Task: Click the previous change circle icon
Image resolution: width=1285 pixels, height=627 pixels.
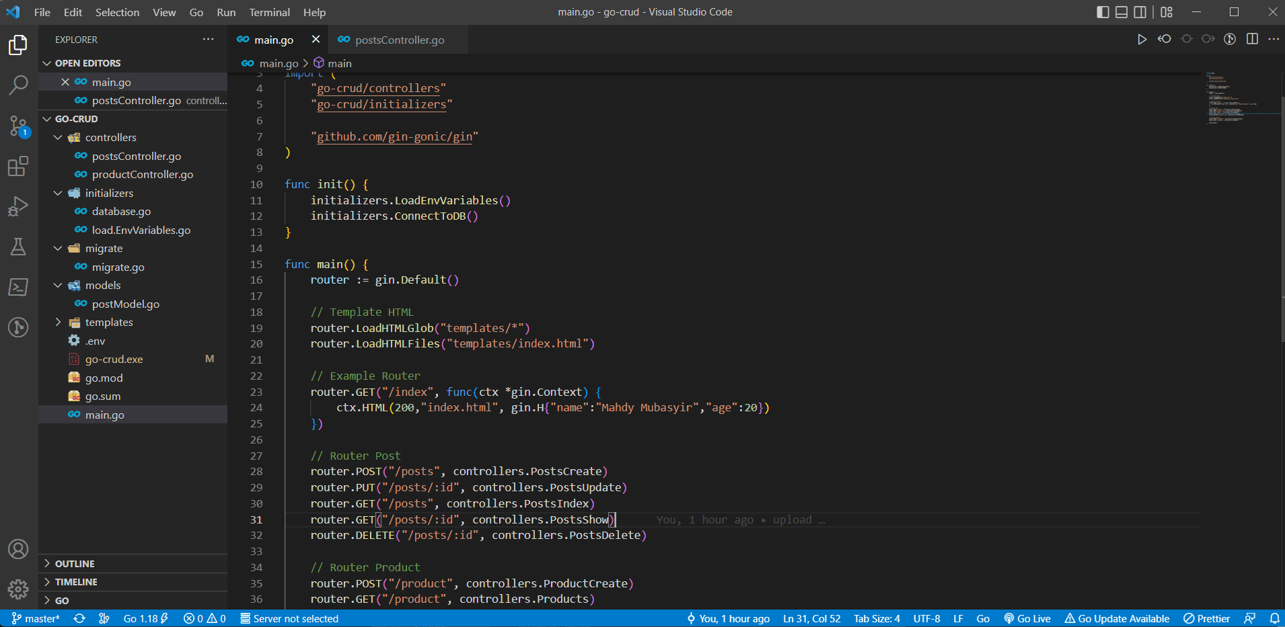Action: pos(1187,39)
